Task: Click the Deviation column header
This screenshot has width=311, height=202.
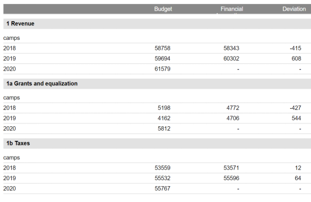Action: pos(294,9)
